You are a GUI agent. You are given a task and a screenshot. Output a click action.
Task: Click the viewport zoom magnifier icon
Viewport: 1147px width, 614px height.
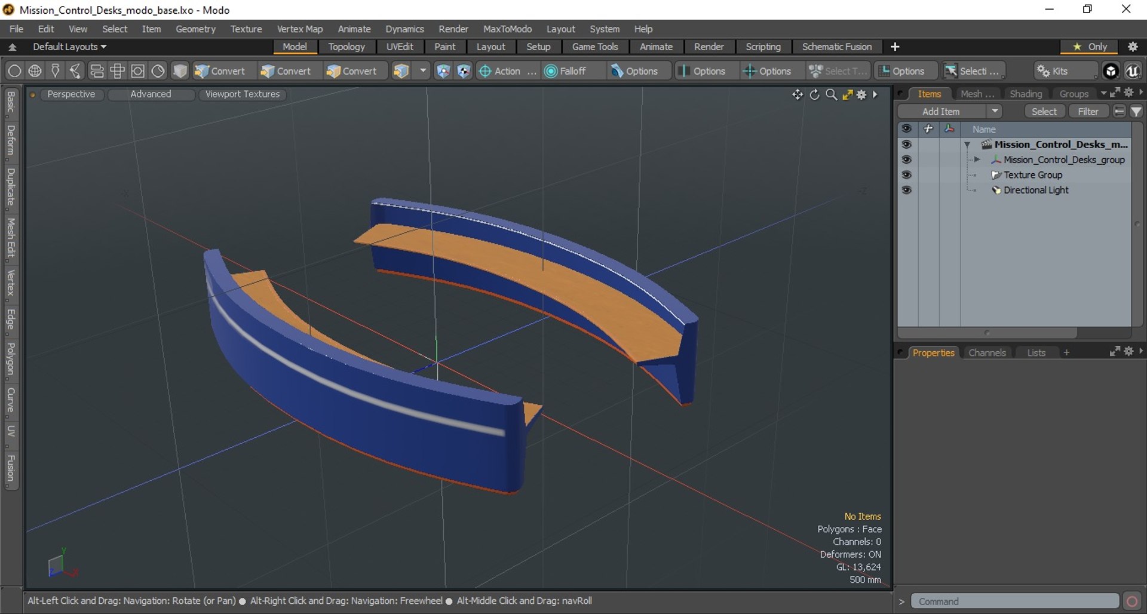pyautogui.click(x=831, y=95)
